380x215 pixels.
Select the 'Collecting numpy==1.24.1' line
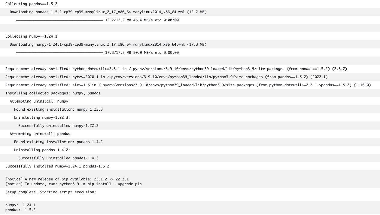click(x=31, y=36)
